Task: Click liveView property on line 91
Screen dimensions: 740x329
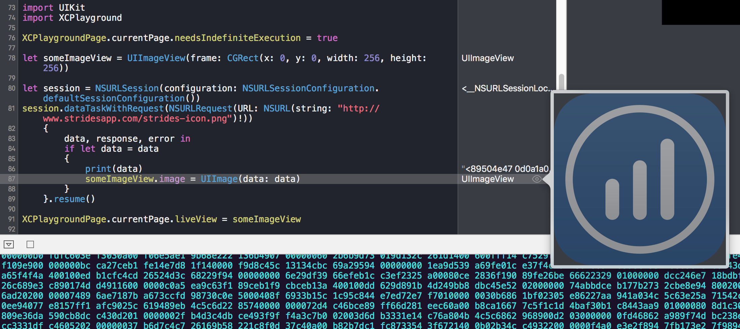Action: 196,219
